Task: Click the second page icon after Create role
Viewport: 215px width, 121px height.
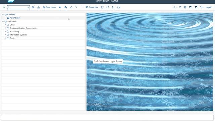Action: point(108,7)
